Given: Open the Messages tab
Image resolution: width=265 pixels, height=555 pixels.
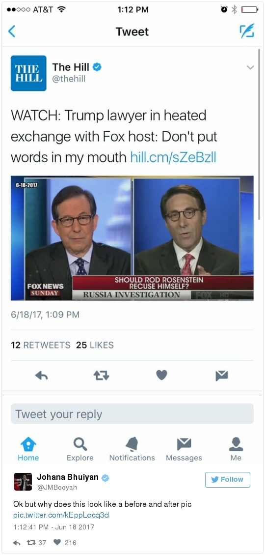Looking at the screenshot, I should click(184, 449).
